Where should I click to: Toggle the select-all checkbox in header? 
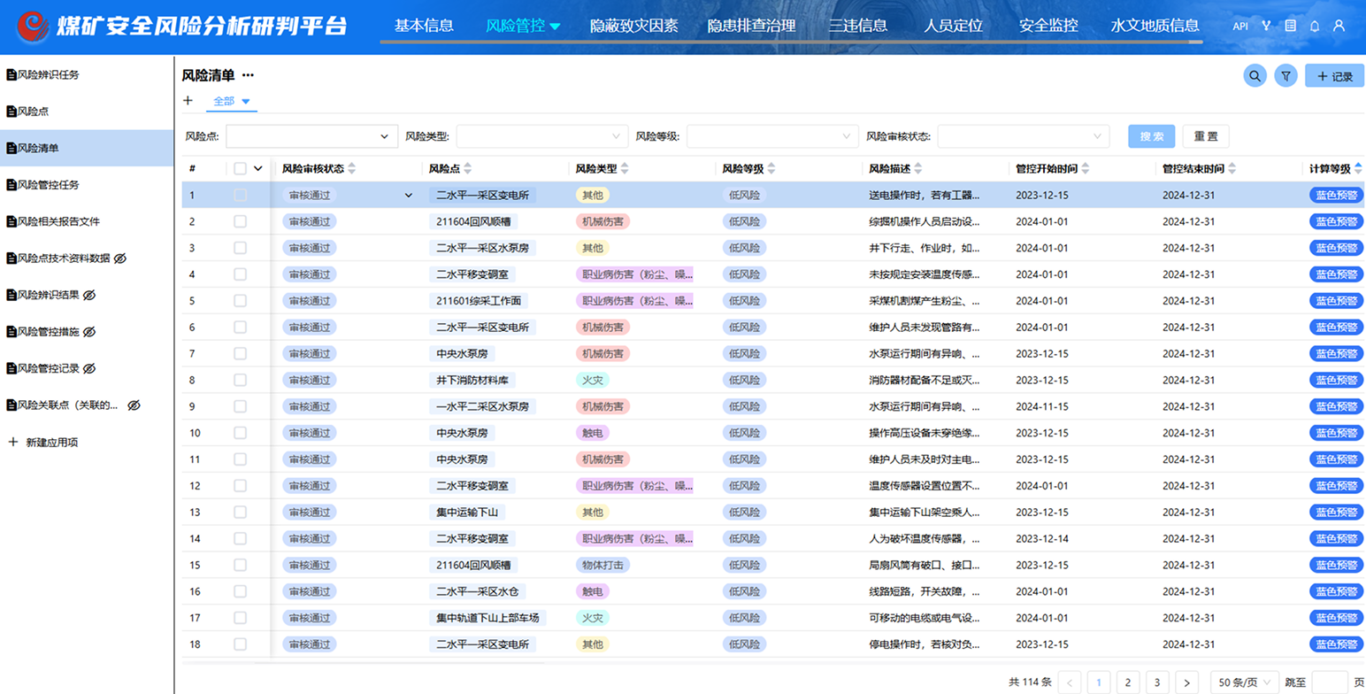pos(240,168)
